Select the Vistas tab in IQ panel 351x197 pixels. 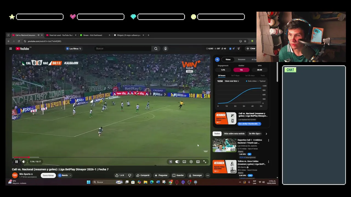pos(228,59)
